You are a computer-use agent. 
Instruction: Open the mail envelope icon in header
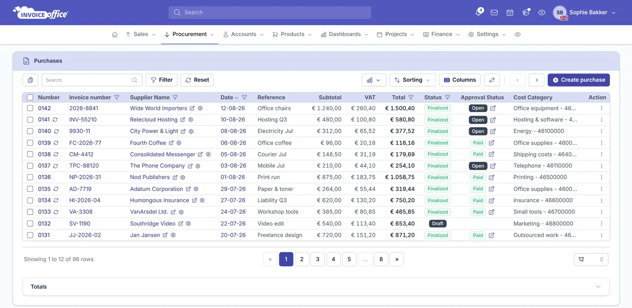494,13
